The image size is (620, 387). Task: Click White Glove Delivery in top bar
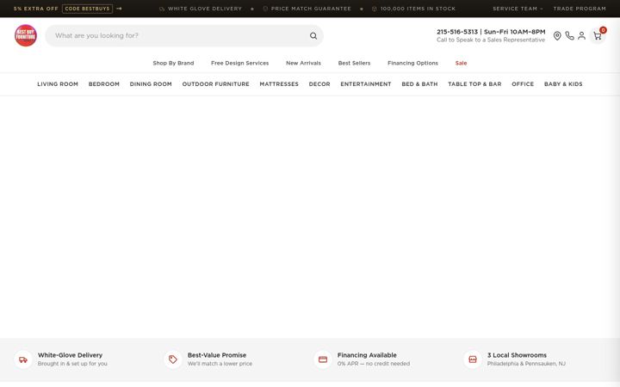click(201, 9)
